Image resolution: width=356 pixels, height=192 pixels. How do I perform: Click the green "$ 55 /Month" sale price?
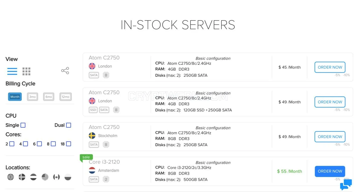pos(289,171)
